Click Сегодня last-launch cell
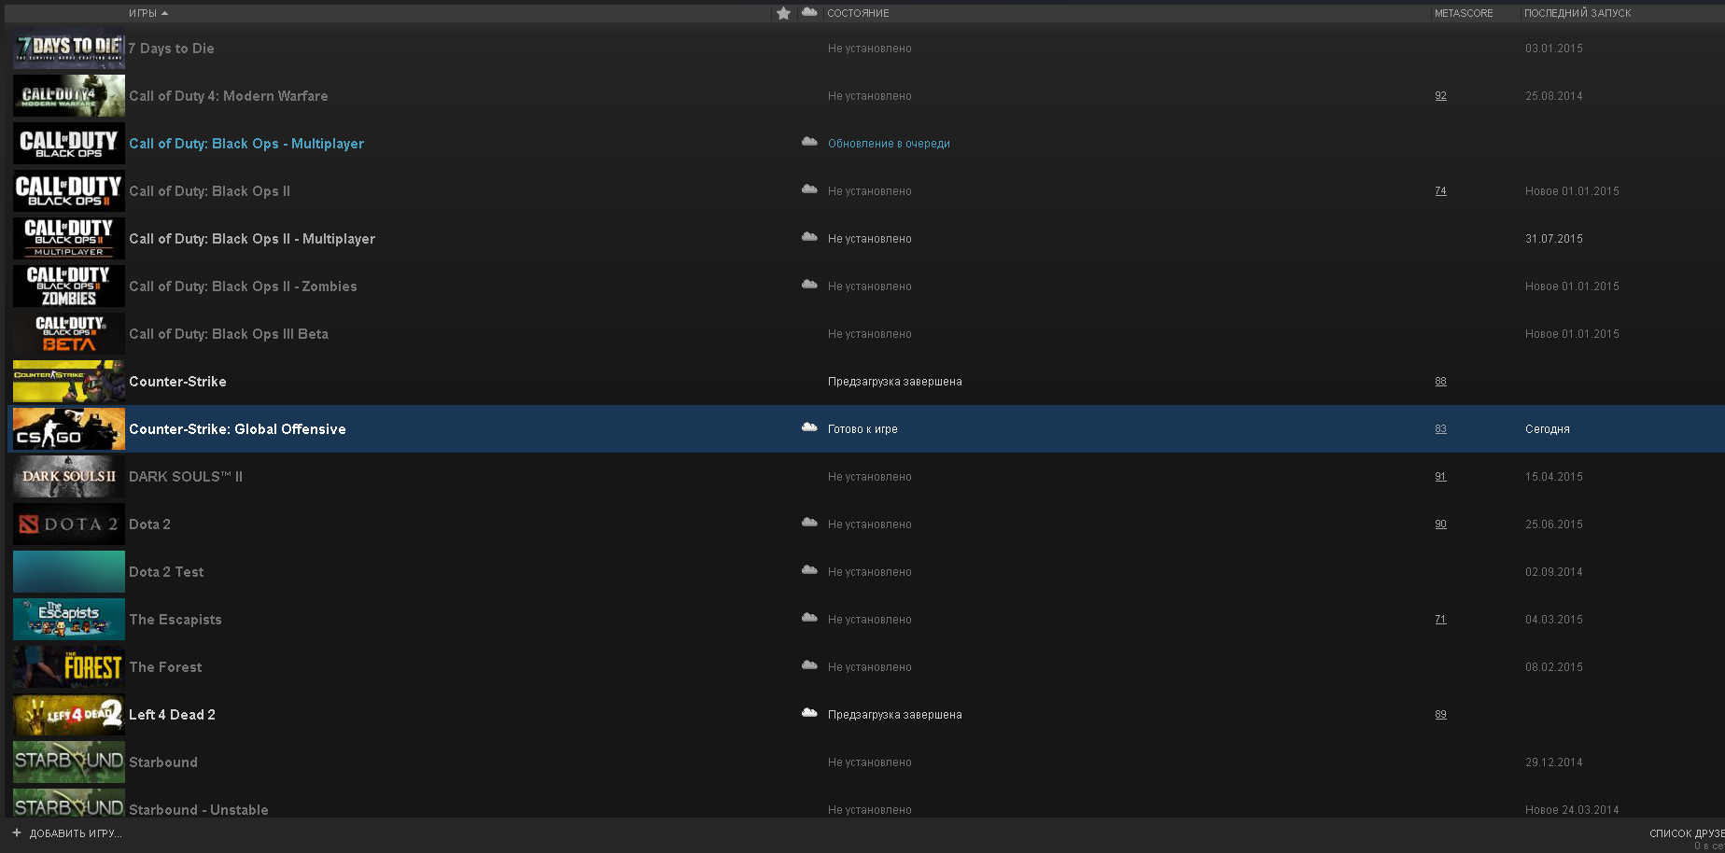1725x853 pixels. (1548, 429)
